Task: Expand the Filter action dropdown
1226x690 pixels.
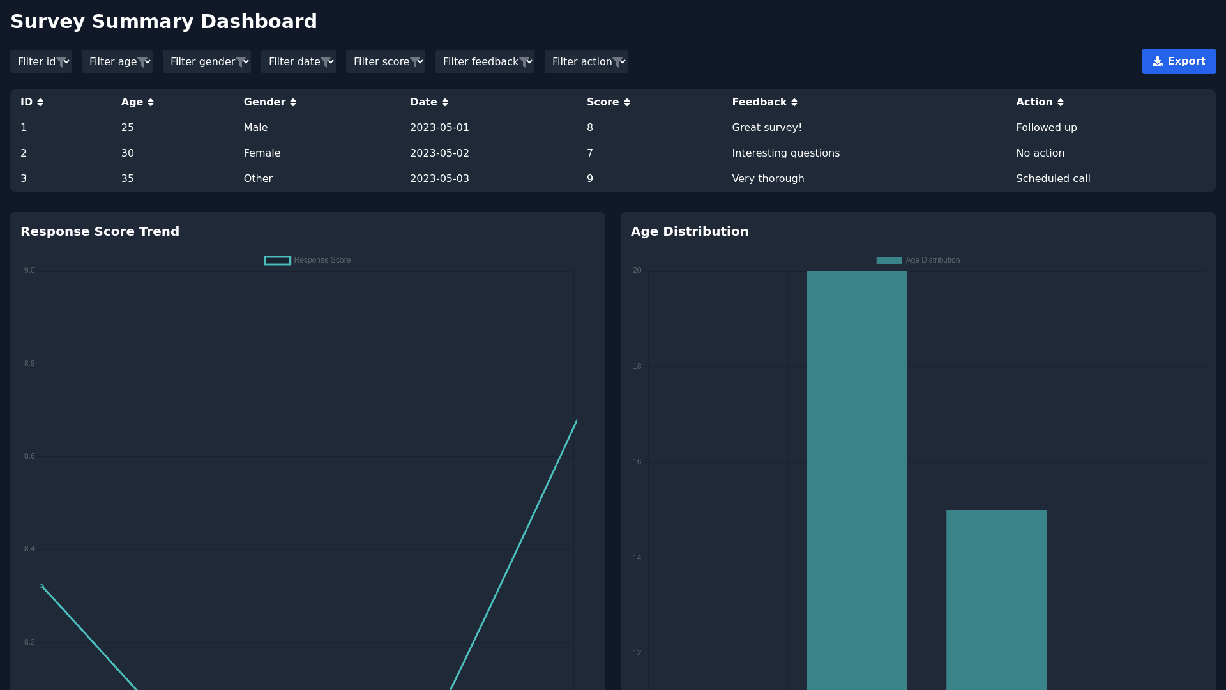Action: pyautogui.click(x=586, y=61)
